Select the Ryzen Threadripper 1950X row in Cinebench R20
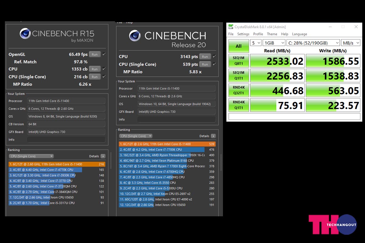The image size is (365, 243). (x=167, y=155)
